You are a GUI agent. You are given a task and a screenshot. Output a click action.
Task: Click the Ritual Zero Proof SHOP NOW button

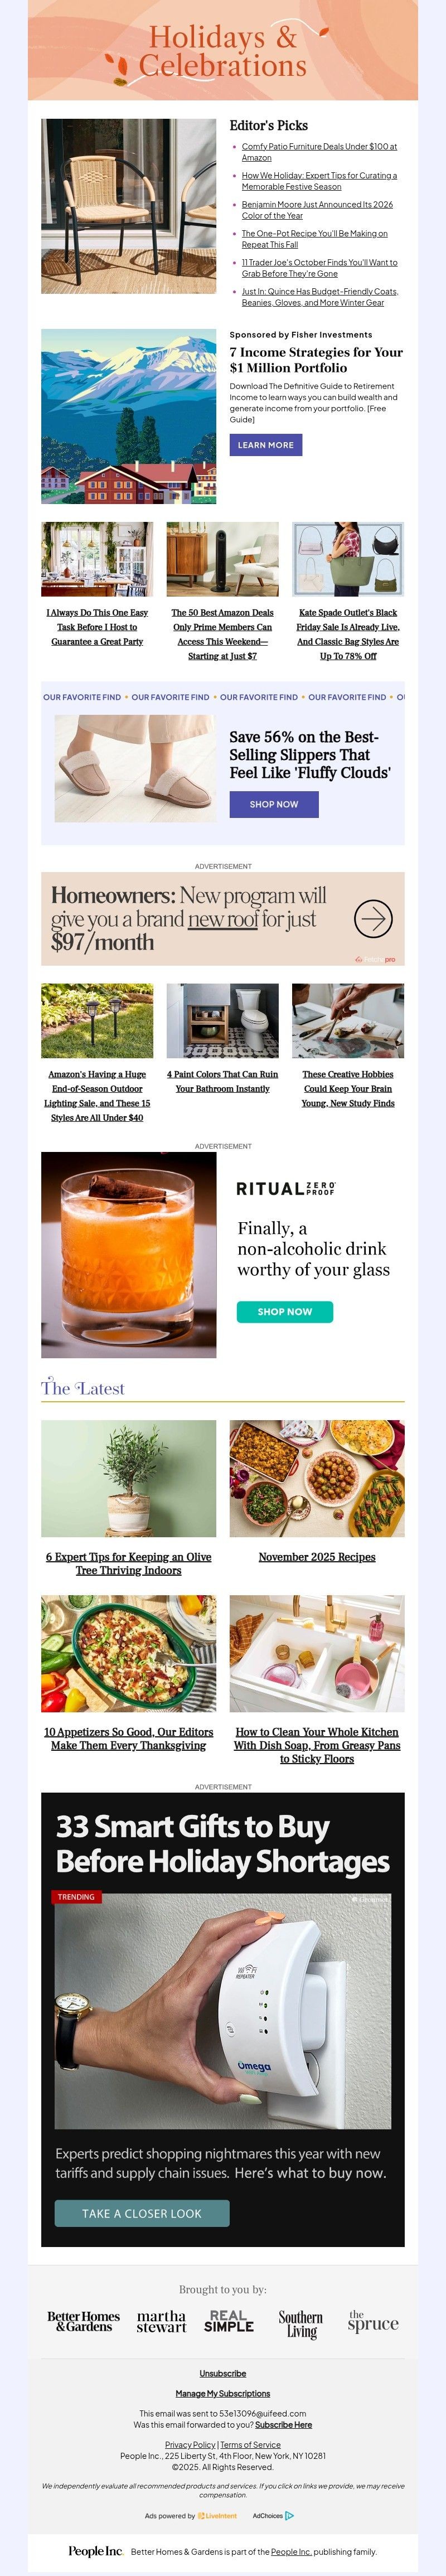(x=285, y=1311)
